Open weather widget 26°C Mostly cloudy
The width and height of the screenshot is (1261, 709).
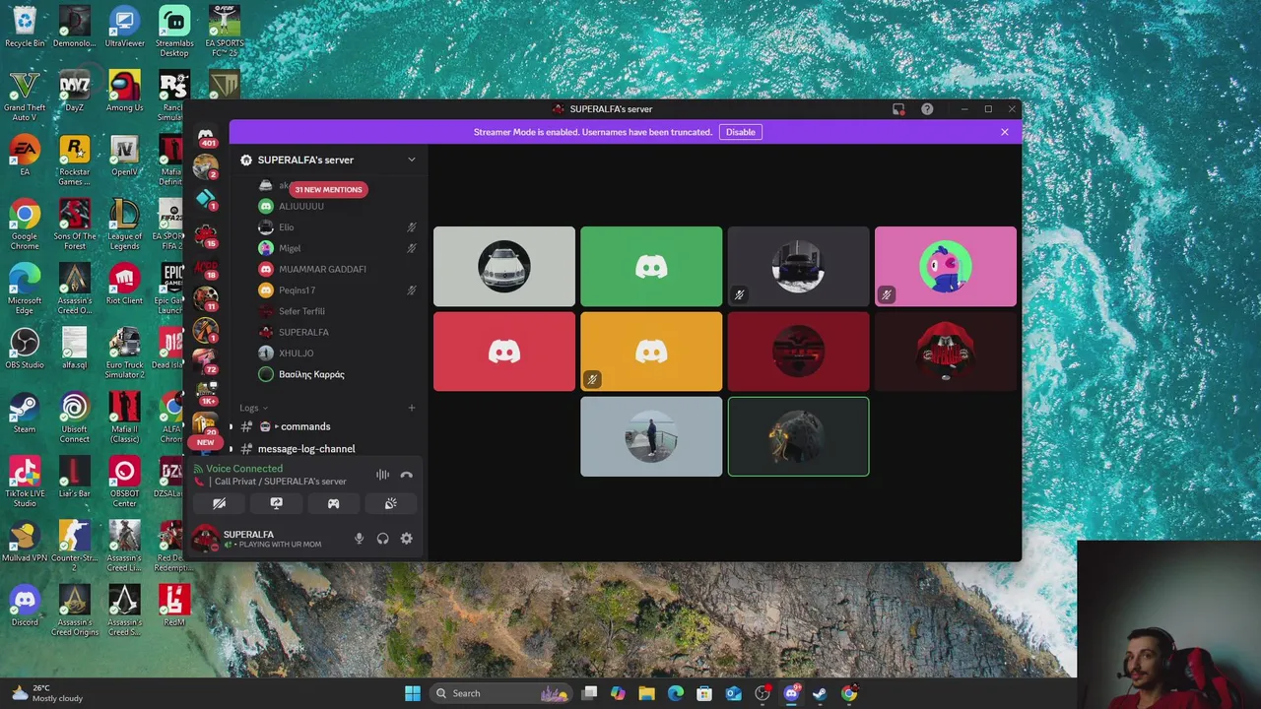coord(47,693)
